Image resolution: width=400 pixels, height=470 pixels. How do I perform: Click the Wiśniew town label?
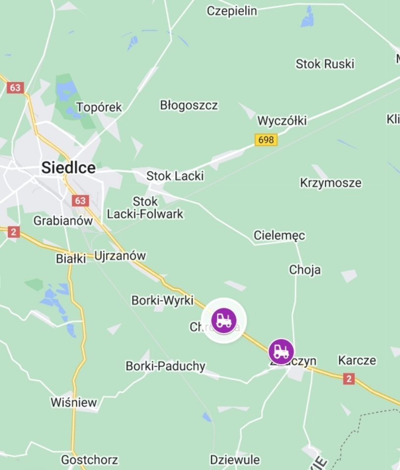(x=74, y=402)
